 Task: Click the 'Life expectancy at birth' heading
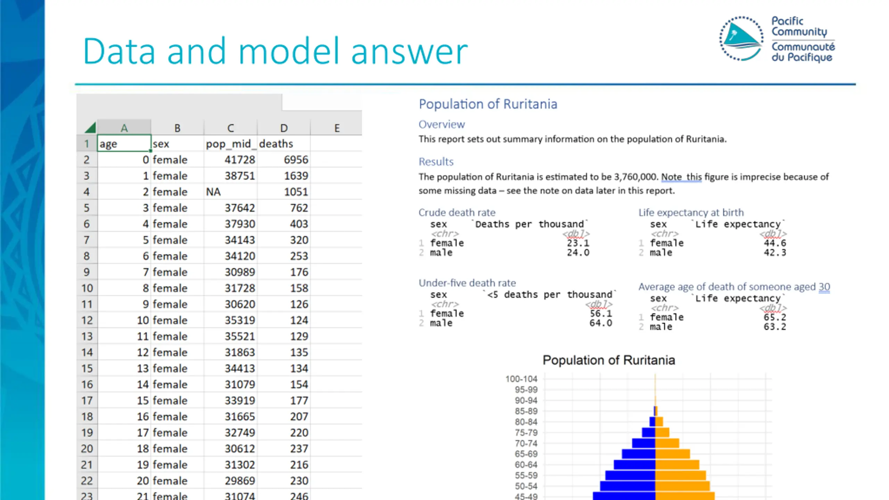click(x=691, y=212)
